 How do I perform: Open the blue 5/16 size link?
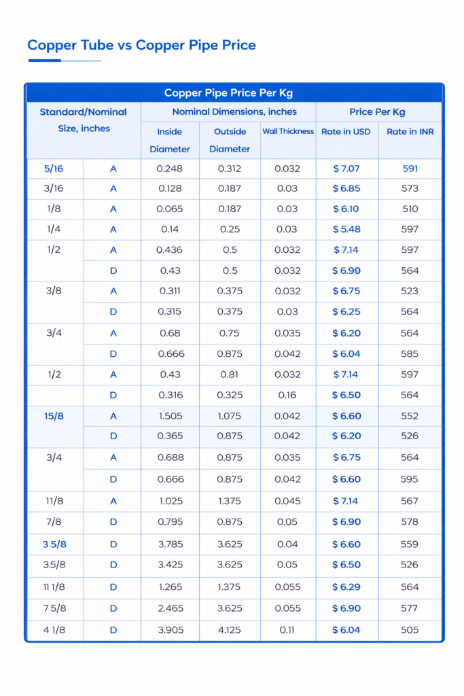click(54, 169)
